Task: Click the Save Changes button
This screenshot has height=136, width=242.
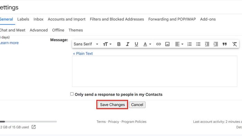Action: click(x=112, y=105)
